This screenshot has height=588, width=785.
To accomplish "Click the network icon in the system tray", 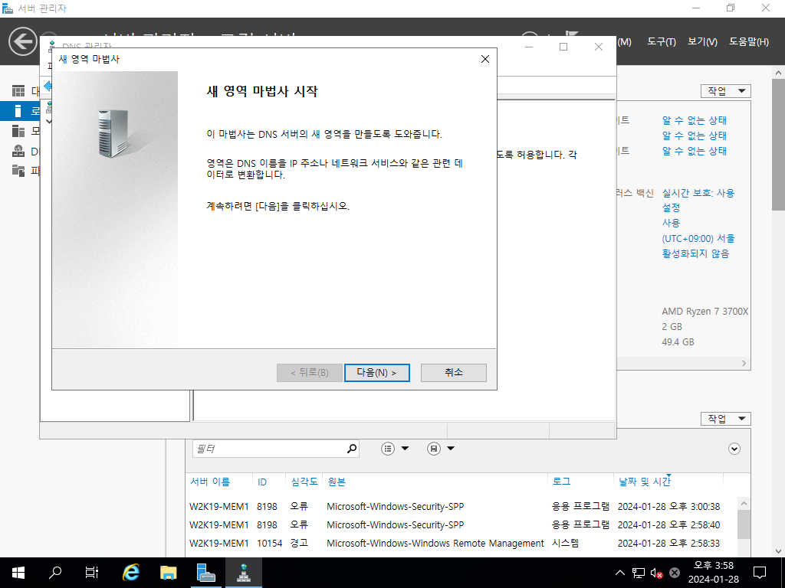I will pos(639,573).
